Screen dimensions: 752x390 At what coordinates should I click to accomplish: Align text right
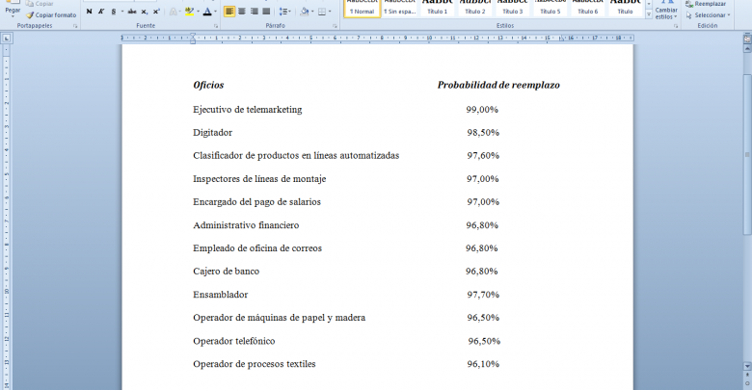coord(255,12)
